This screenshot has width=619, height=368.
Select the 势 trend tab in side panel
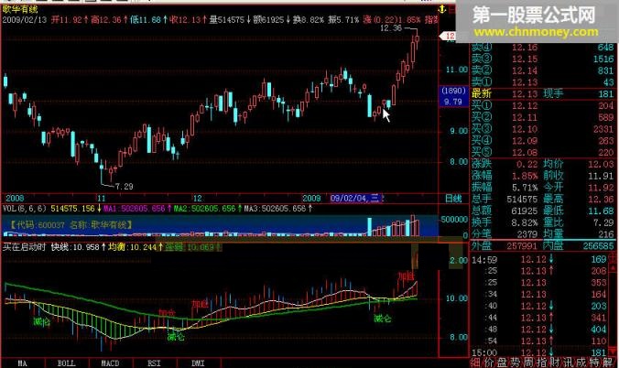point(516,363)
